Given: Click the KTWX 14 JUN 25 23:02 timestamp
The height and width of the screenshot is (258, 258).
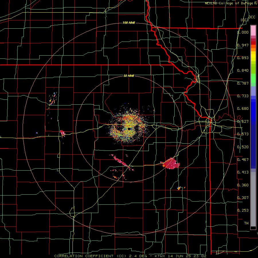Looking at the screenshot, I should pos(181,256).
